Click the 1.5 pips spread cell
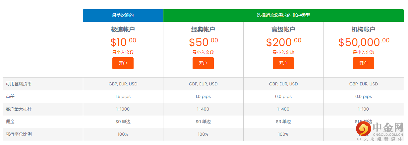The width and height of the screenshot is (408, 145). click(x=123, y=97)
